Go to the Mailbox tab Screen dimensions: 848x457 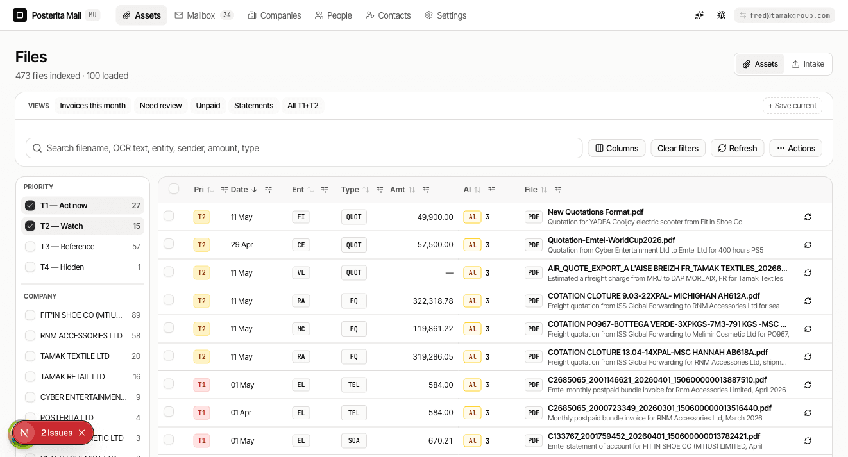204,15
